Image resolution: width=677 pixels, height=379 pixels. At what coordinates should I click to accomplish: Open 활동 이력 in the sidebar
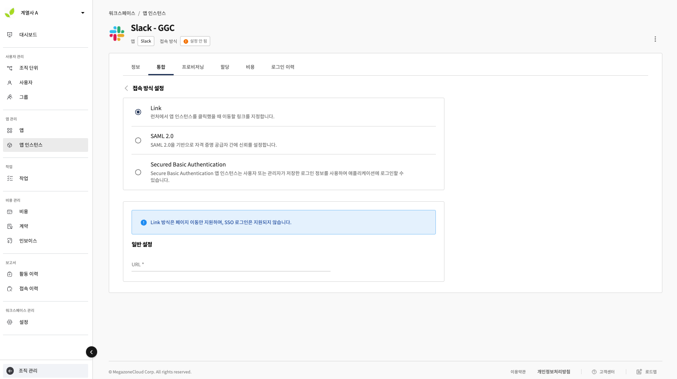click(x=46, y=274)
